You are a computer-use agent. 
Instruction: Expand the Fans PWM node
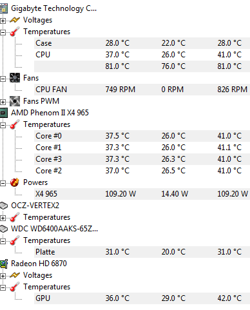coord(3,102)
